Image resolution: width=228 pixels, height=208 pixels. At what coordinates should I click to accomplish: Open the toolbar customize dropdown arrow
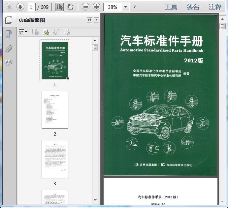coord(135,7)
